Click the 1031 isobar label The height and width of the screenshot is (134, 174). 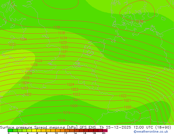click(x=64, y=52)
